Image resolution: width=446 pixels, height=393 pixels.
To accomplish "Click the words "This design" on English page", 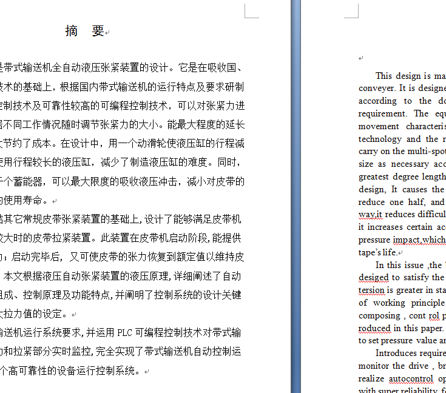I will pos(397,76).
